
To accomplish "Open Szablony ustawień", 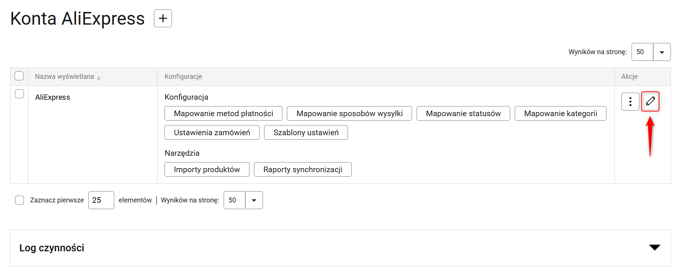I will (306, 133).
